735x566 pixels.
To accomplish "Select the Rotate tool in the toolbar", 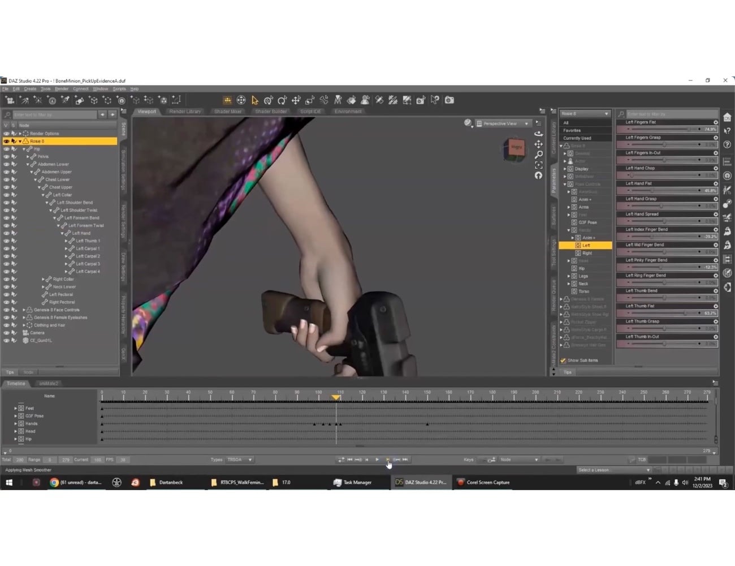I will pos(283,100).
